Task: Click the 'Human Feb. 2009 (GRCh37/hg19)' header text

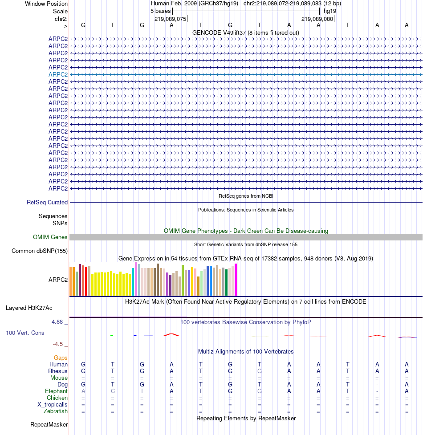Action: (195, 3)
